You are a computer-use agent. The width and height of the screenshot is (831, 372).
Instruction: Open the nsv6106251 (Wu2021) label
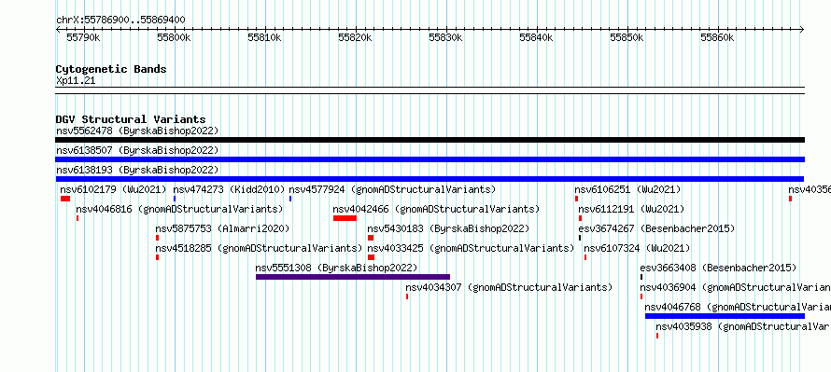point(627,189)
